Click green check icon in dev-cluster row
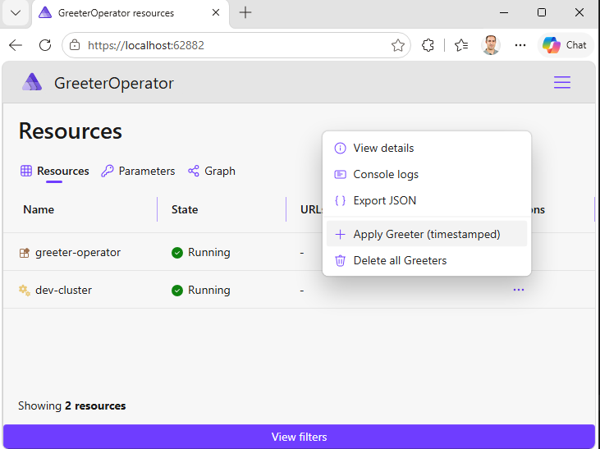Viewport: 600px width, 449px height. tap(177, 291)
